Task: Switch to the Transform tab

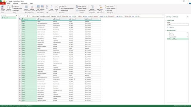Action: (x=15, y=3)
